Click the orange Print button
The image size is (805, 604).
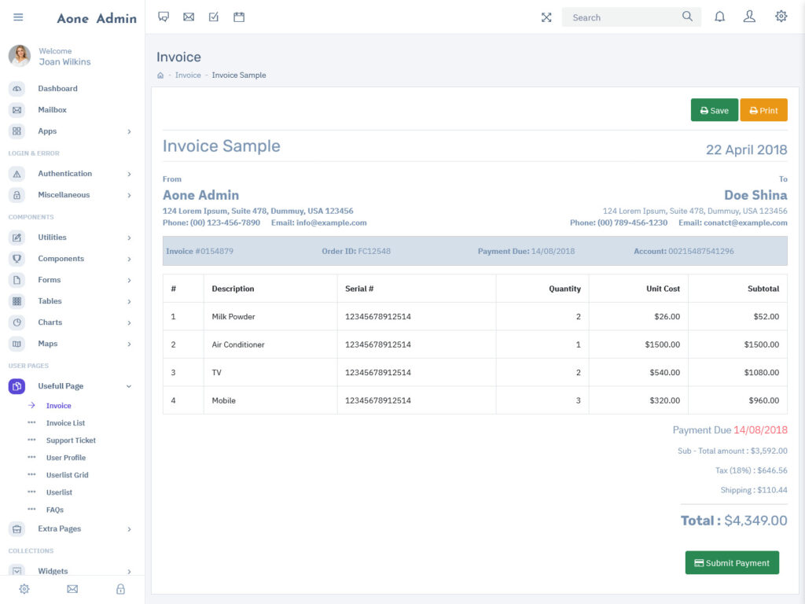763,110
